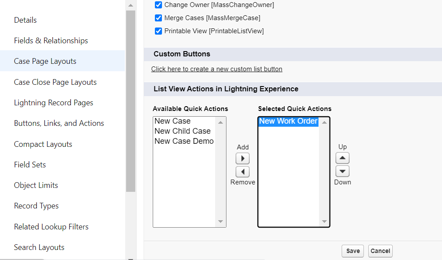Open Fields & Relationships in sidebar
This screenshot has height=260, width=442.
51,41
